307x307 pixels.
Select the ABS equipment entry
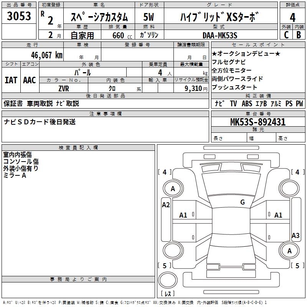[x=247, y=103]
